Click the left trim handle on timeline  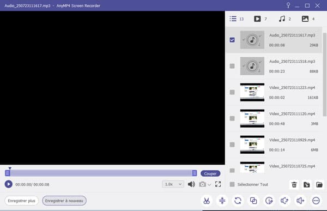(x=7, y=173)
